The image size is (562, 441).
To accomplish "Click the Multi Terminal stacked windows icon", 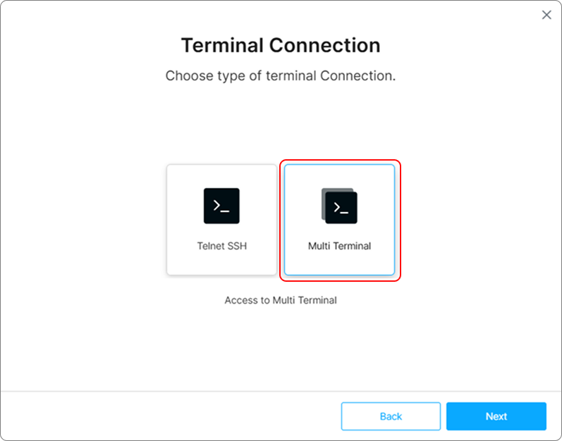I will point(339,206).
